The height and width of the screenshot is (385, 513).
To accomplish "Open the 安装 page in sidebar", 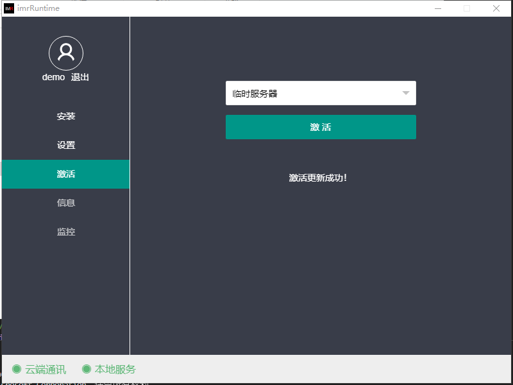I will coord(66,116).
